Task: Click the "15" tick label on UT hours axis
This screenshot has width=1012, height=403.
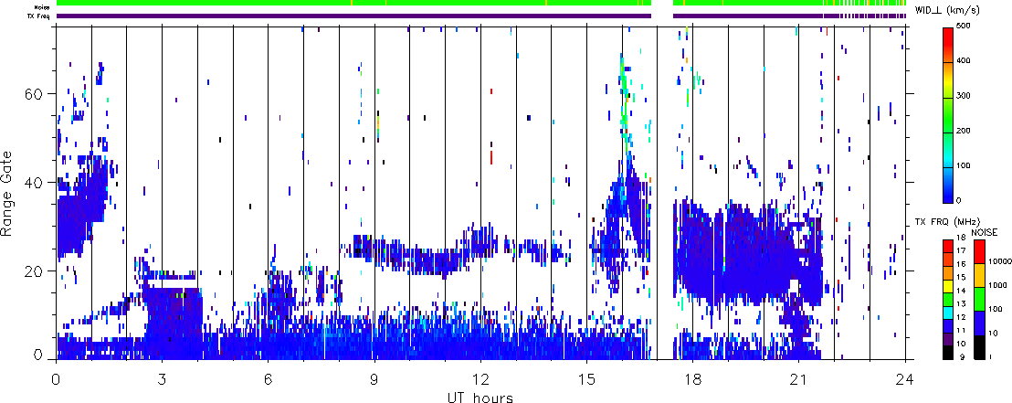Action: [586, 378]
